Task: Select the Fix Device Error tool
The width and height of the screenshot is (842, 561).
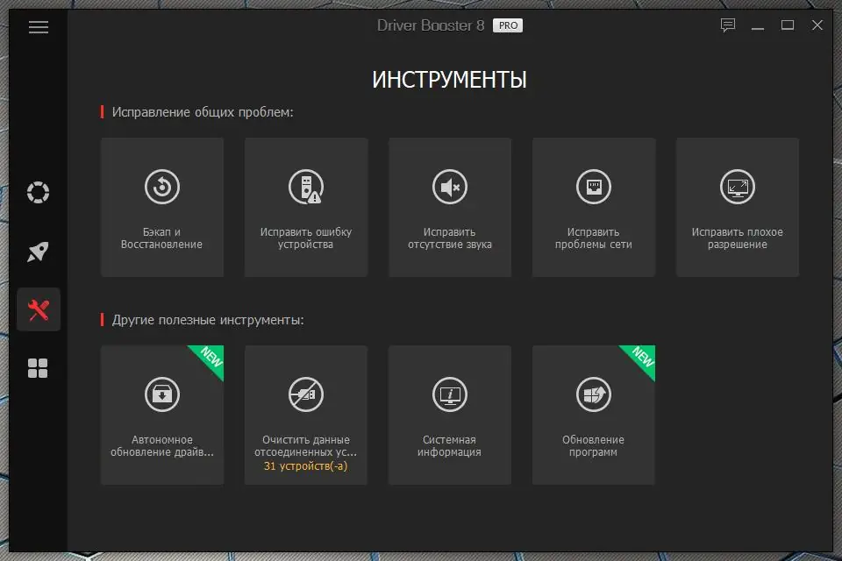Action: point(305,207)
